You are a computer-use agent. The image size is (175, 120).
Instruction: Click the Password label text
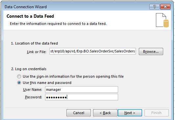coord(34,97)
